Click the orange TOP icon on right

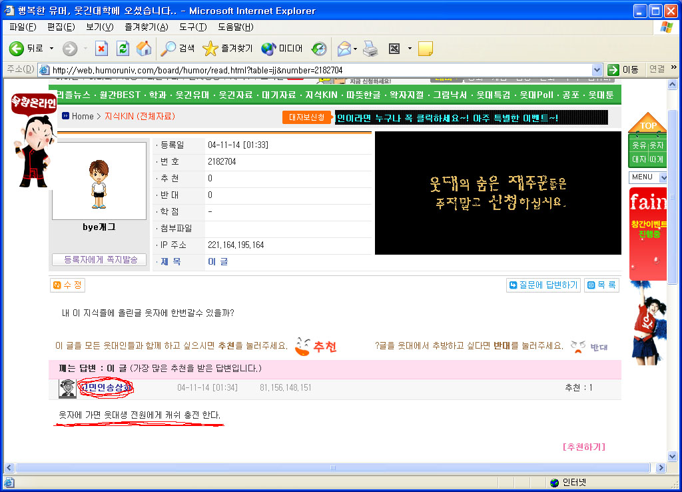tap(647, 123)
